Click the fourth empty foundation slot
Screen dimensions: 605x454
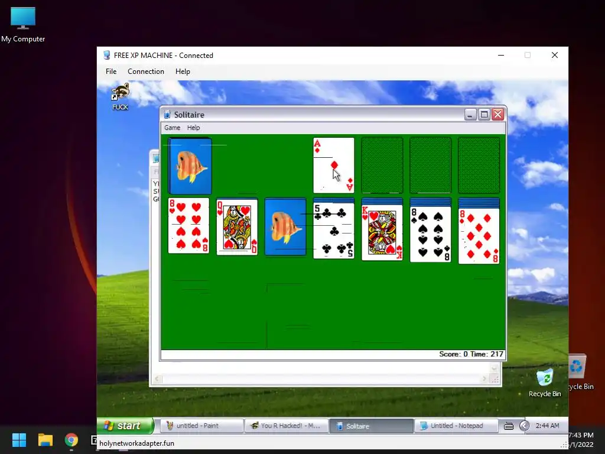coord(479,166)
